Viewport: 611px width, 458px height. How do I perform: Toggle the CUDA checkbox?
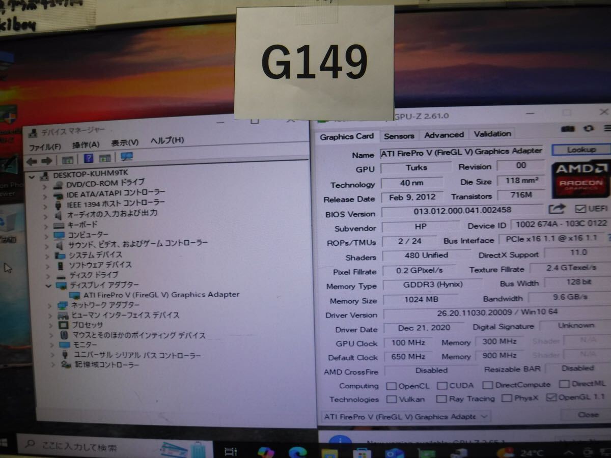pyautogui.click(x=442, y=386)
